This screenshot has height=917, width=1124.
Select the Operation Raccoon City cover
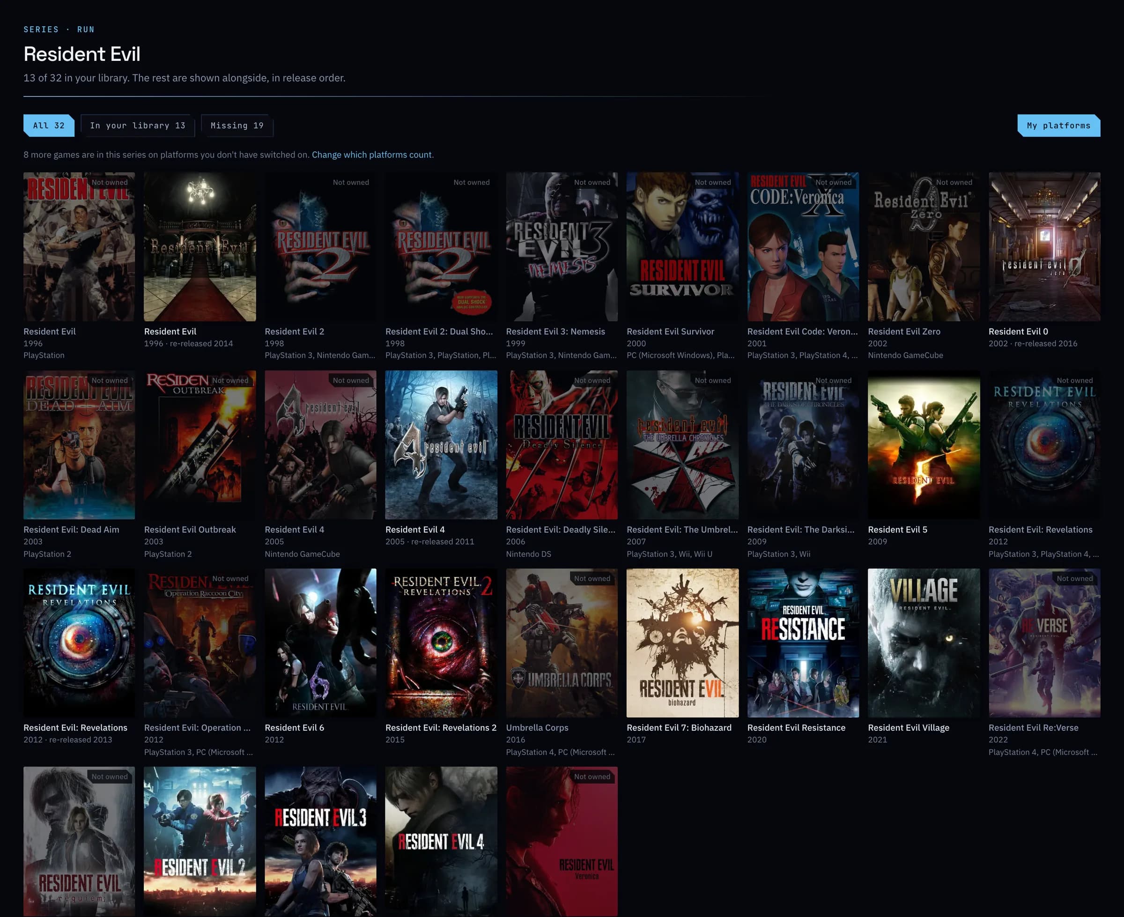200,643
